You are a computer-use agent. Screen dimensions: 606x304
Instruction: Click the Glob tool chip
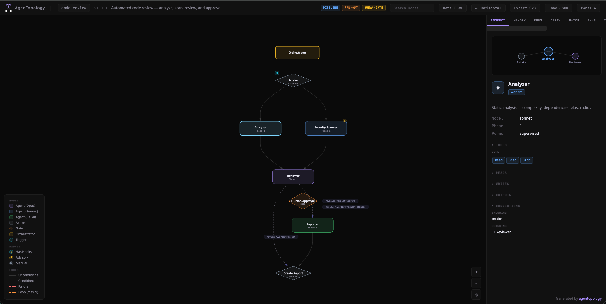[527, 160]
